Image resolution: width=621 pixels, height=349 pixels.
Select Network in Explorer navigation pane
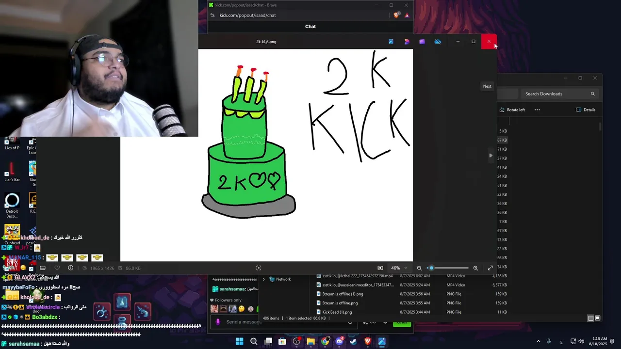[x=280, y=279]
